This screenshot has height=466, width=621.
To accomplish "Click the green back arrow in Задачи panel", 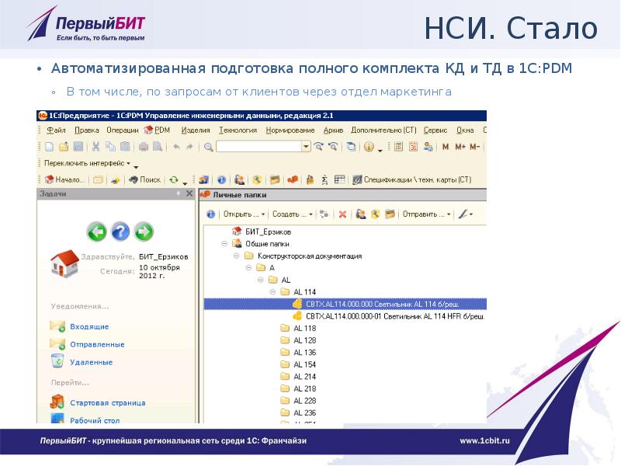I will click(96, 231).
